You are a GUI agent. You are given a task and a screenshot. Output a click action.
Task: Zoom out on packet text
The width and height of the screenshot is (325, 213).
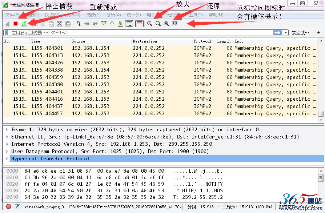coord(158,24)
